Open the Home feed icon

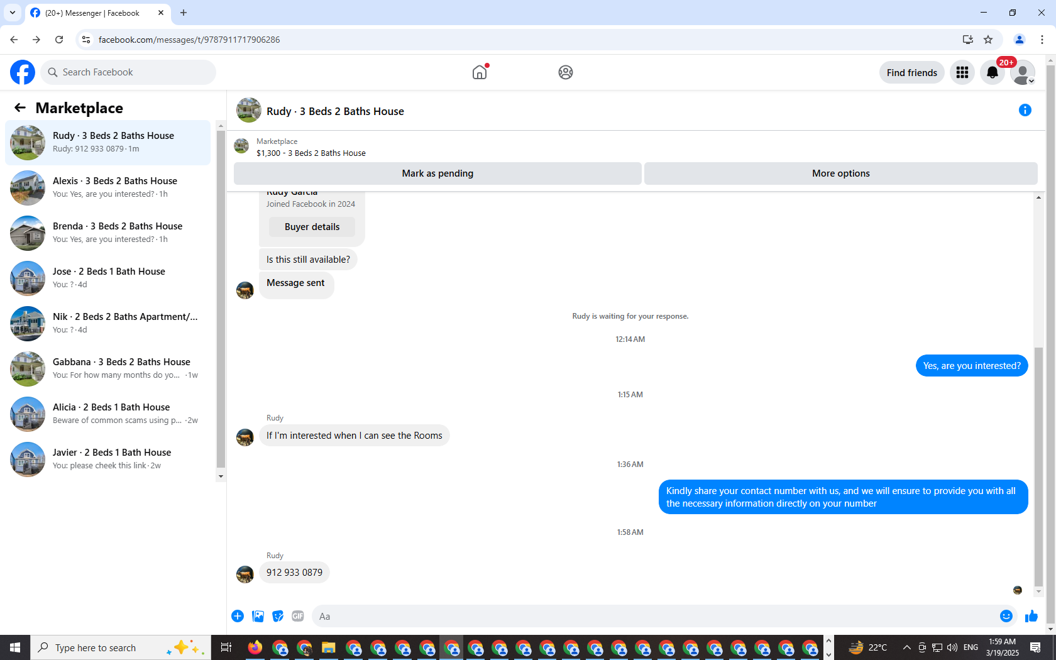pyautogui.click(x=480, y=72)
